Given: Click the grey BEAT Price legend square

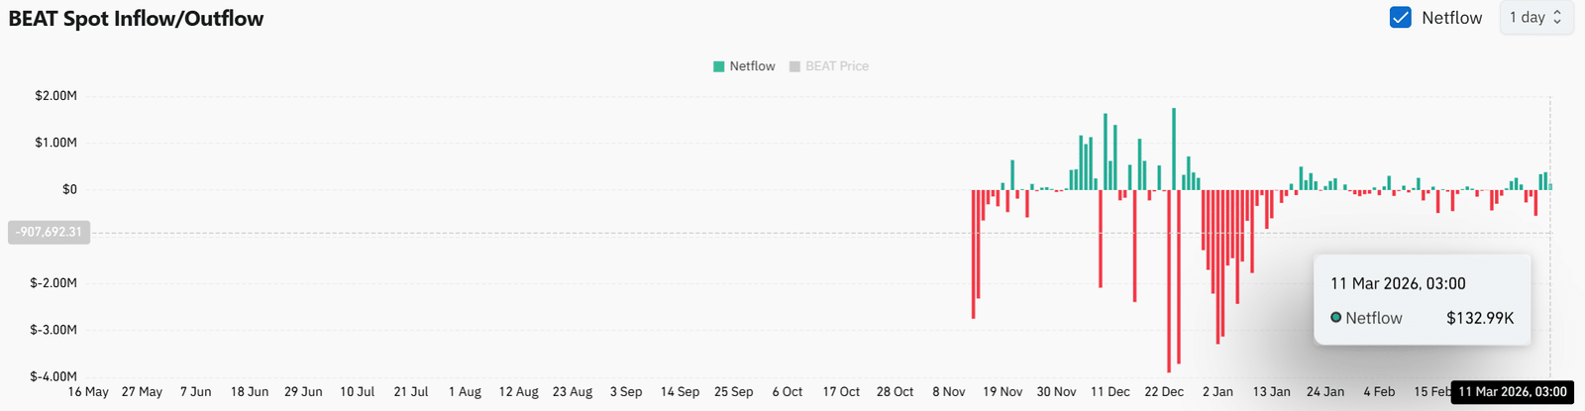Looking at the screenshot, I should pyautogui.click(x=794, y=66).
